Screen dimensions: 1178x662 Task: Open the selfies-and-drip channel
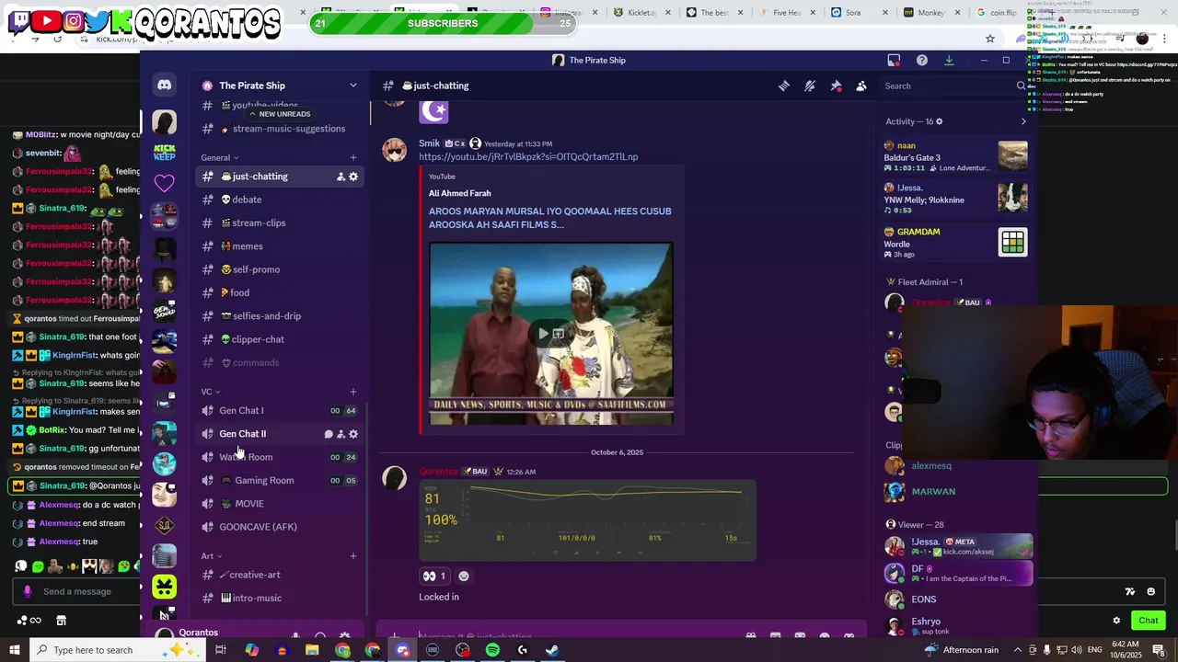pyautogui.click(x=279, y=316)
